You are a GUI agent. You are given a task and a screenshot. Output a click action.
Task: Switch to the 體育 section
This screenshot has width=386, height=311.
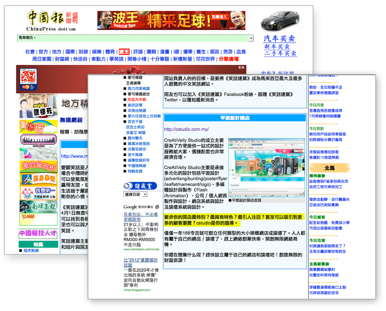[110, 52]
